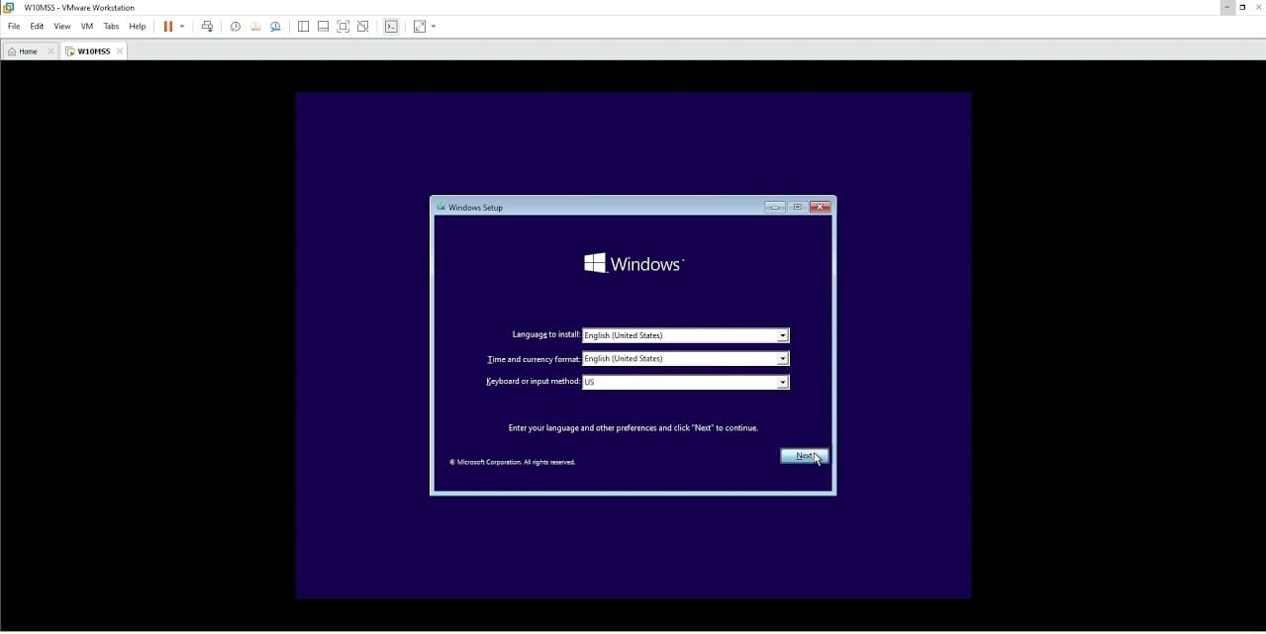Open Keyboard or input method dropdown
The height and width of the screenshot is (634, 1266).
pyautogui.click(x=782, y=383)
